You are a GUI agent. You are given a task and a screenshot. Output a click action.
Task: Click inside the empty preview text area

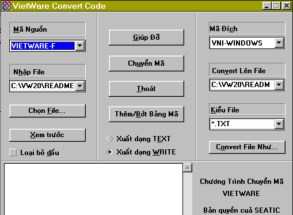[93, 189]
